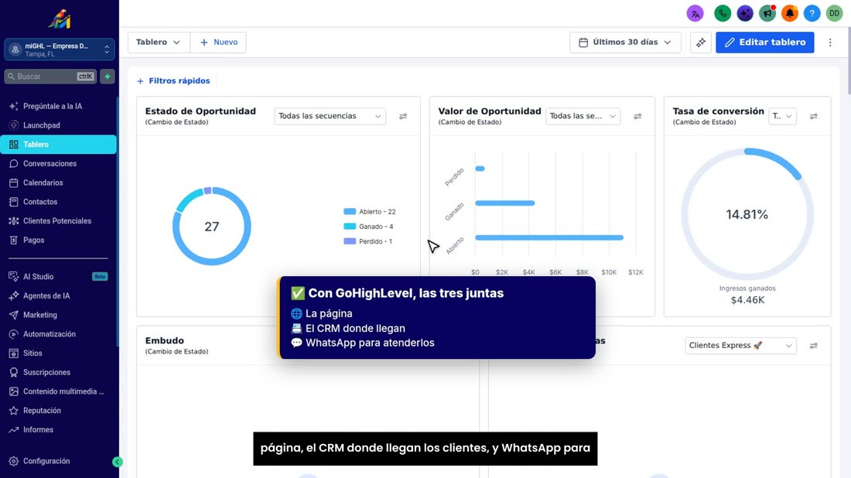Open the DD user avatar menu

tap(834, 14)
